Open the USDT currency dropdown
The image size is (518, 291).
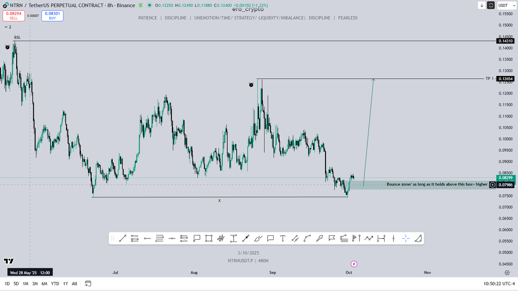tap(505, 5)
